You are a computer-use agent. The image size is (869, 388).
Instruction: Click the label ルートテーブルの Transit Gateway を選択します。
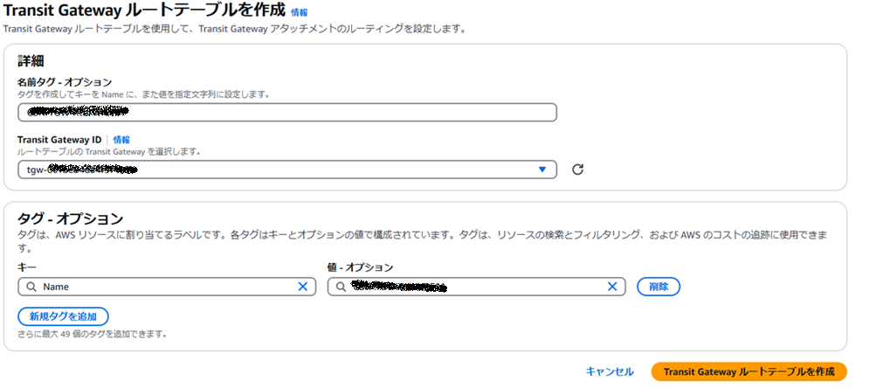(108, 151)
